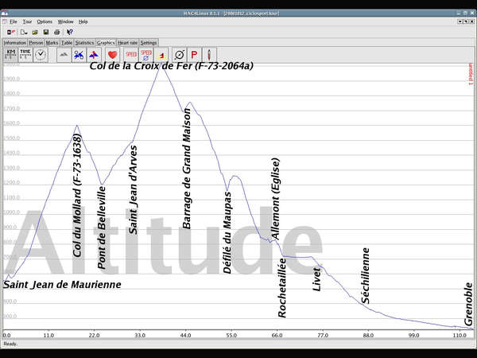Toggle the red SPEED curve button

point(131,55)
